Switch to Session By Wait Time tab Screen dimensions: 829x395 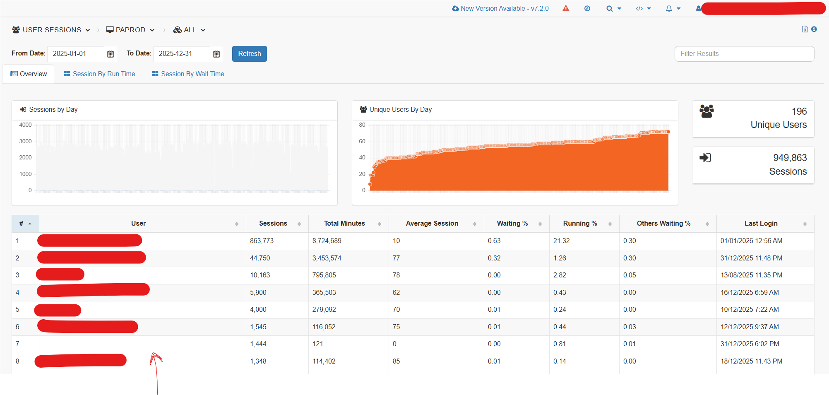click(188, 74)
